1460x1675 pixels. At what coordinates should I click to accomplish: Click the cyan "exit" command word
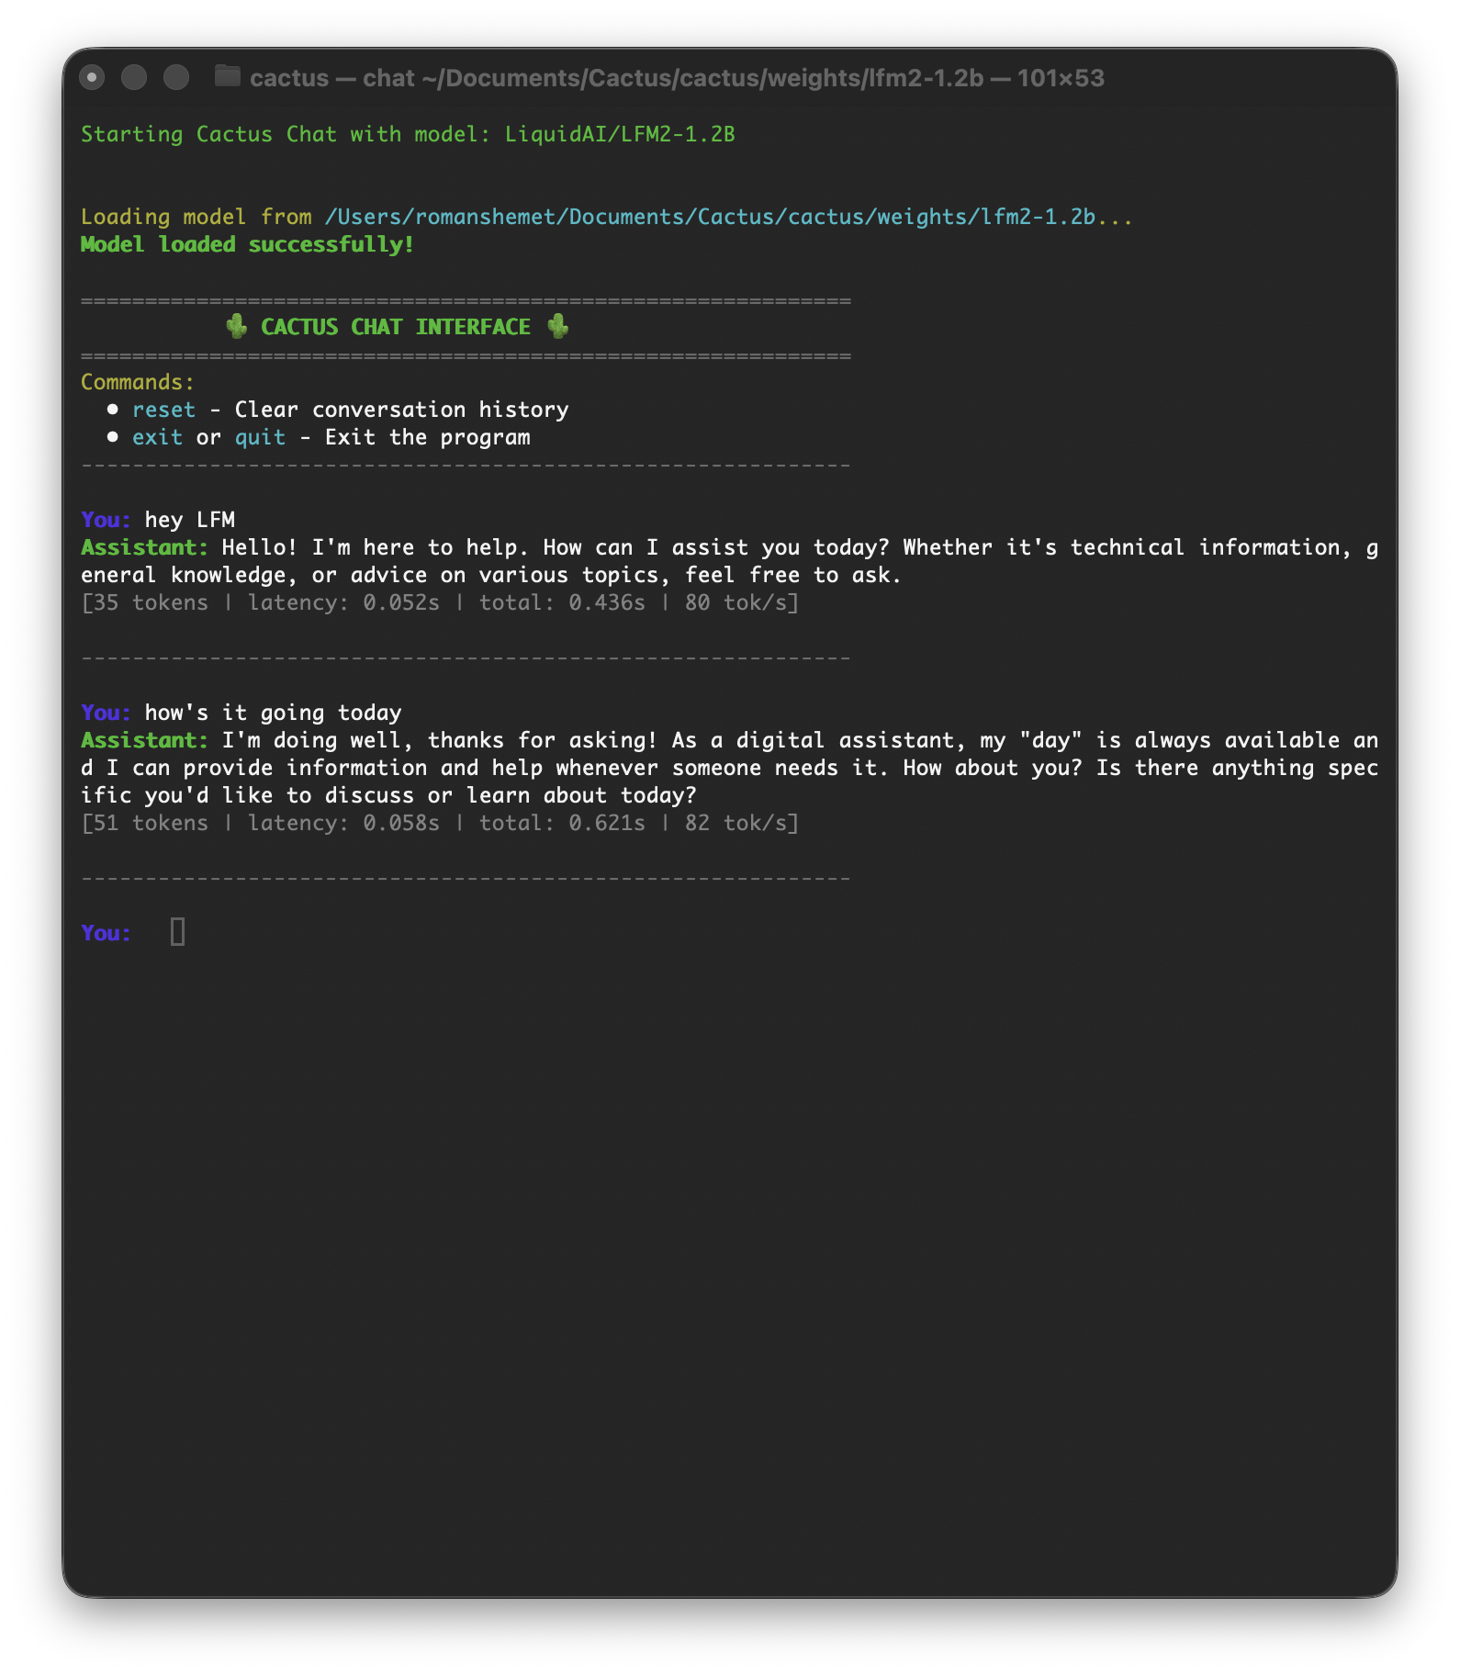pyautogui.click(x=157, y=437)
